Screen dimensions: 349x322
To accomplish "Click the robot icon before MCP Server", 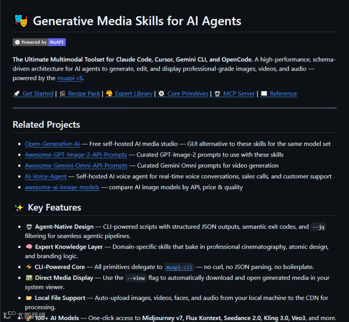I will pos(217,94).
